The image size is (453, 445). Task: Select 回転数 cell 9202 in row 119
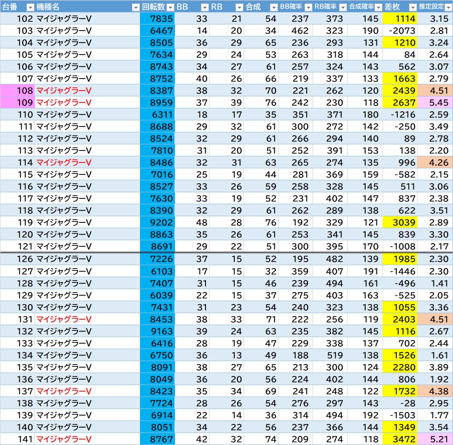point(157,222)
